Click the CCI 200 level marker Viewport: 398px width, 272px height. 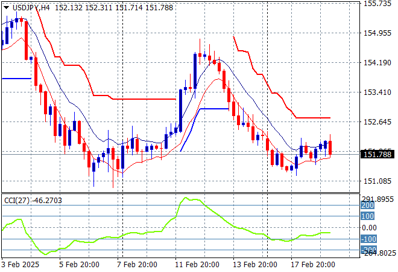click(368, 206)
